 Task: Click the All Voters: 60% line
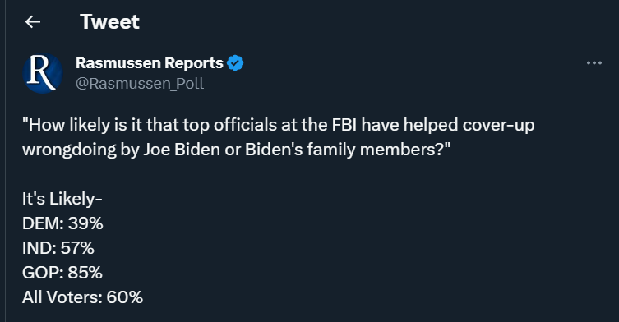point(82,297)
